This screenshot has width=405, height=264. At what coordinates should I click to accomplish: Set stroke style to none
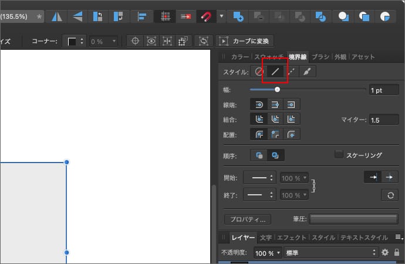258,72
